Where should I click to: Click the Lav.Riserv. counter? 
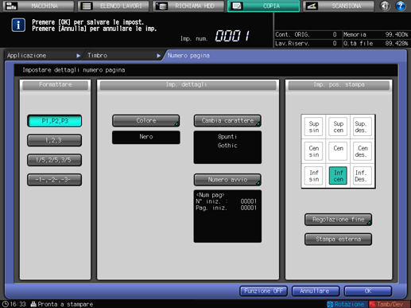[306, 44]
